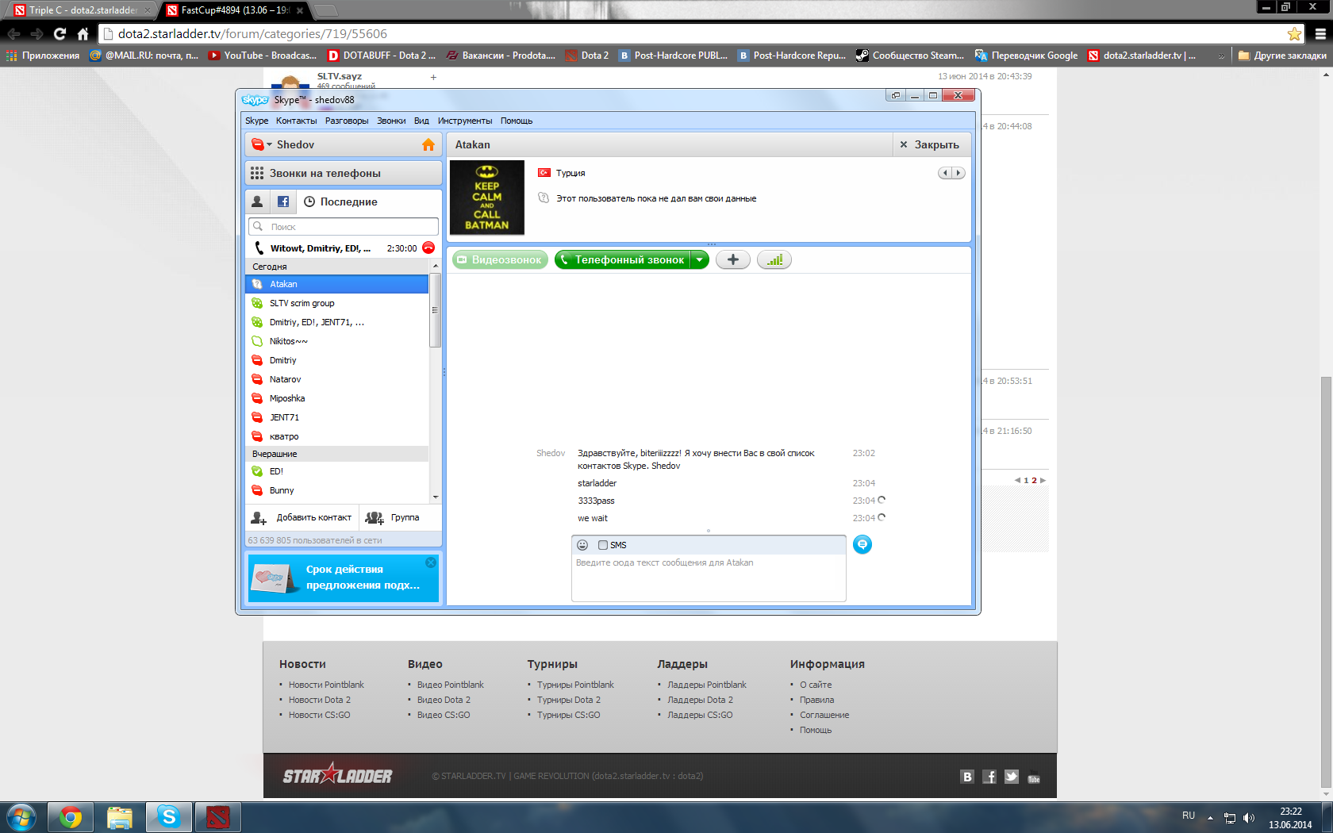Start a Видеозвонок with Atakan

pyautogui.click(x=500, y=259)
